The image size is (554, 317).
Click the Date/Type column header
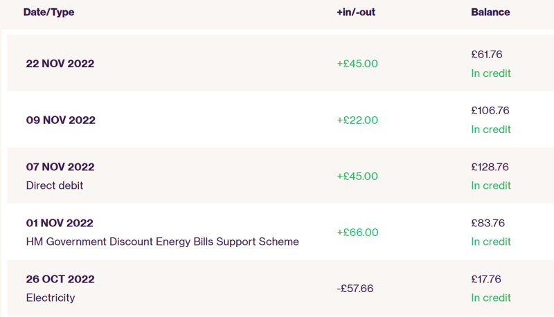coord(48,12)
